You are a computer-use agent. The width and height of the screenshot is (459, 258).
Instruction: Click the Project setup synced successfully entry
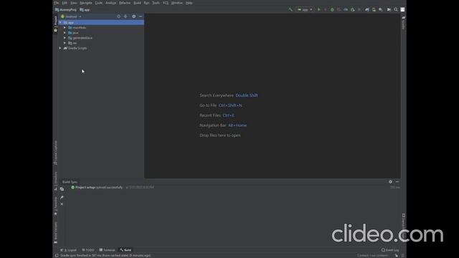point(99,187)
